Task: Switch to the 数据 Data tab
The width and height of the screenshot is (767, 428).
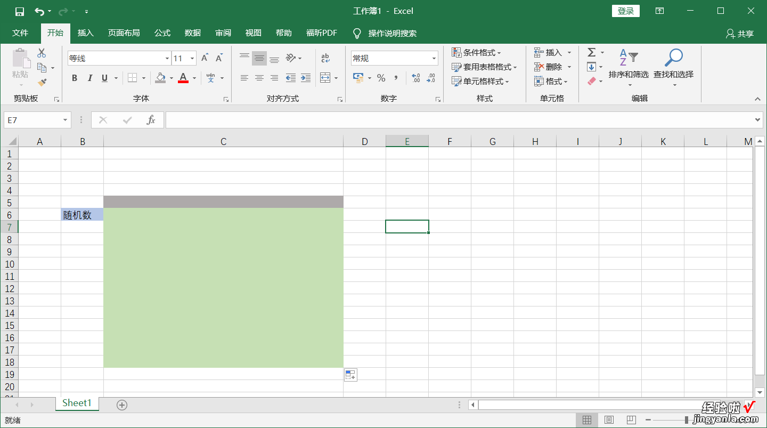Action: pos(193,33)
